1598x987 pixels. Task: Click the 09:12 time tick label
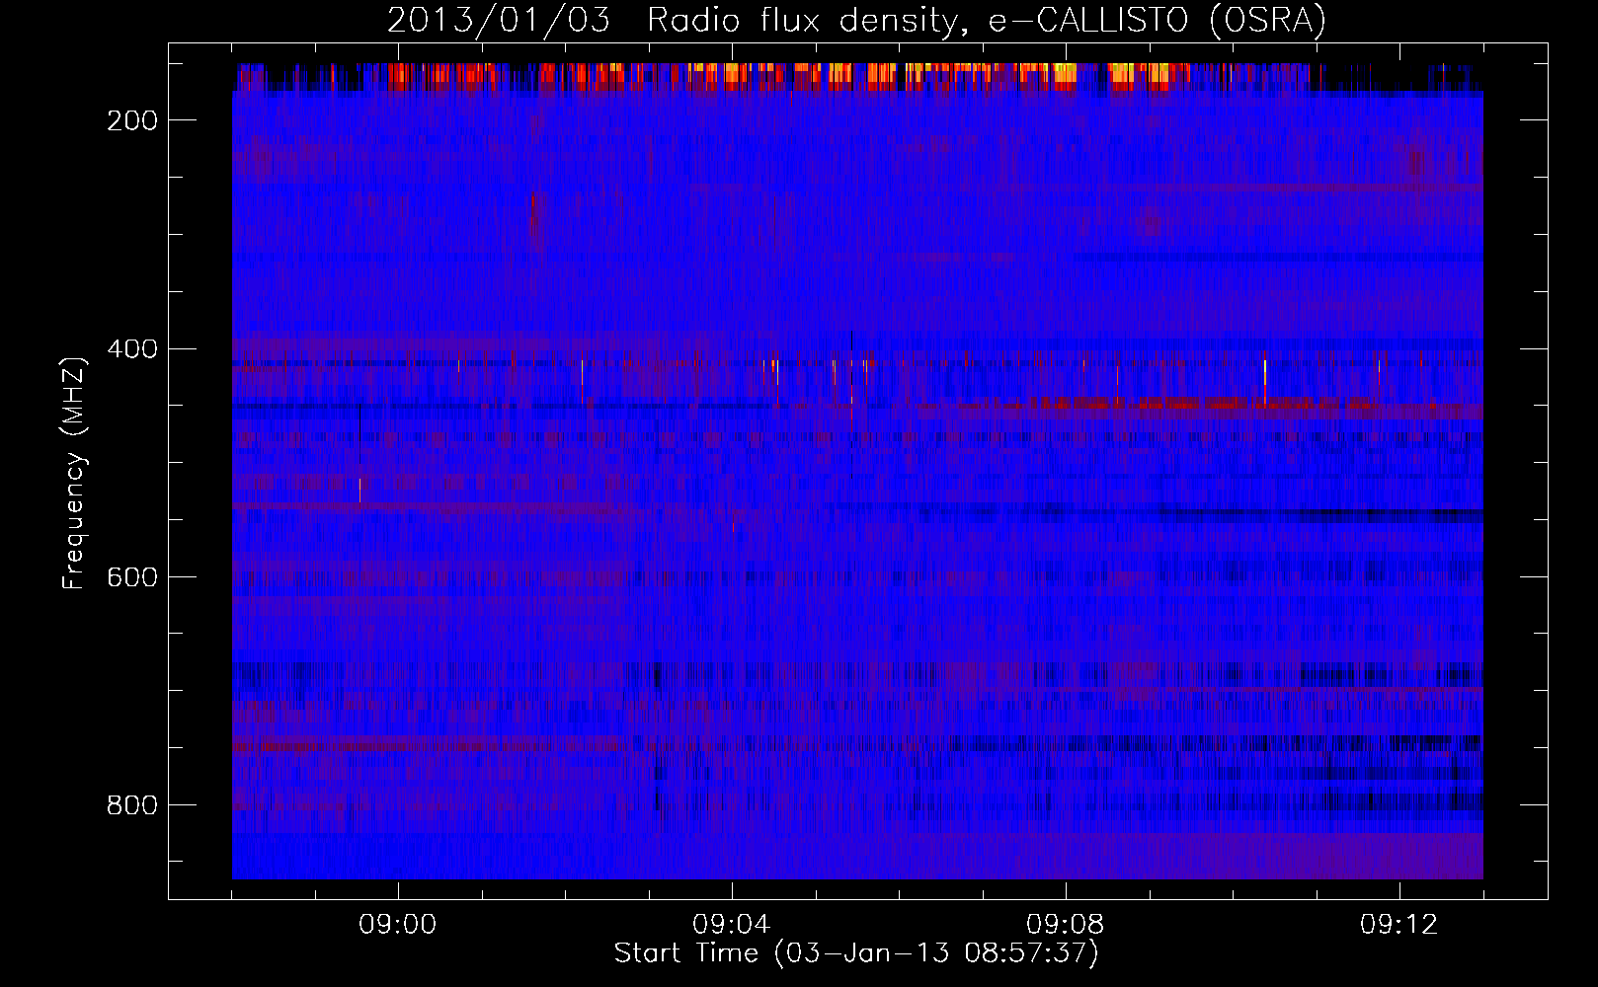(x=1399, y=925)
